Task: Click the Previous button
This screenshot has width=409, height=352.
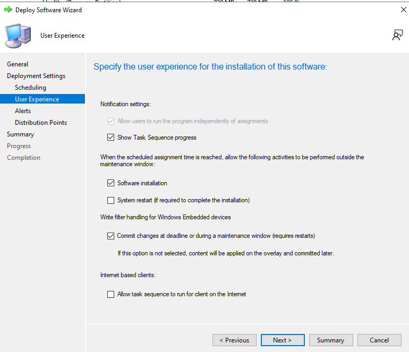Action: pos(234,340)
